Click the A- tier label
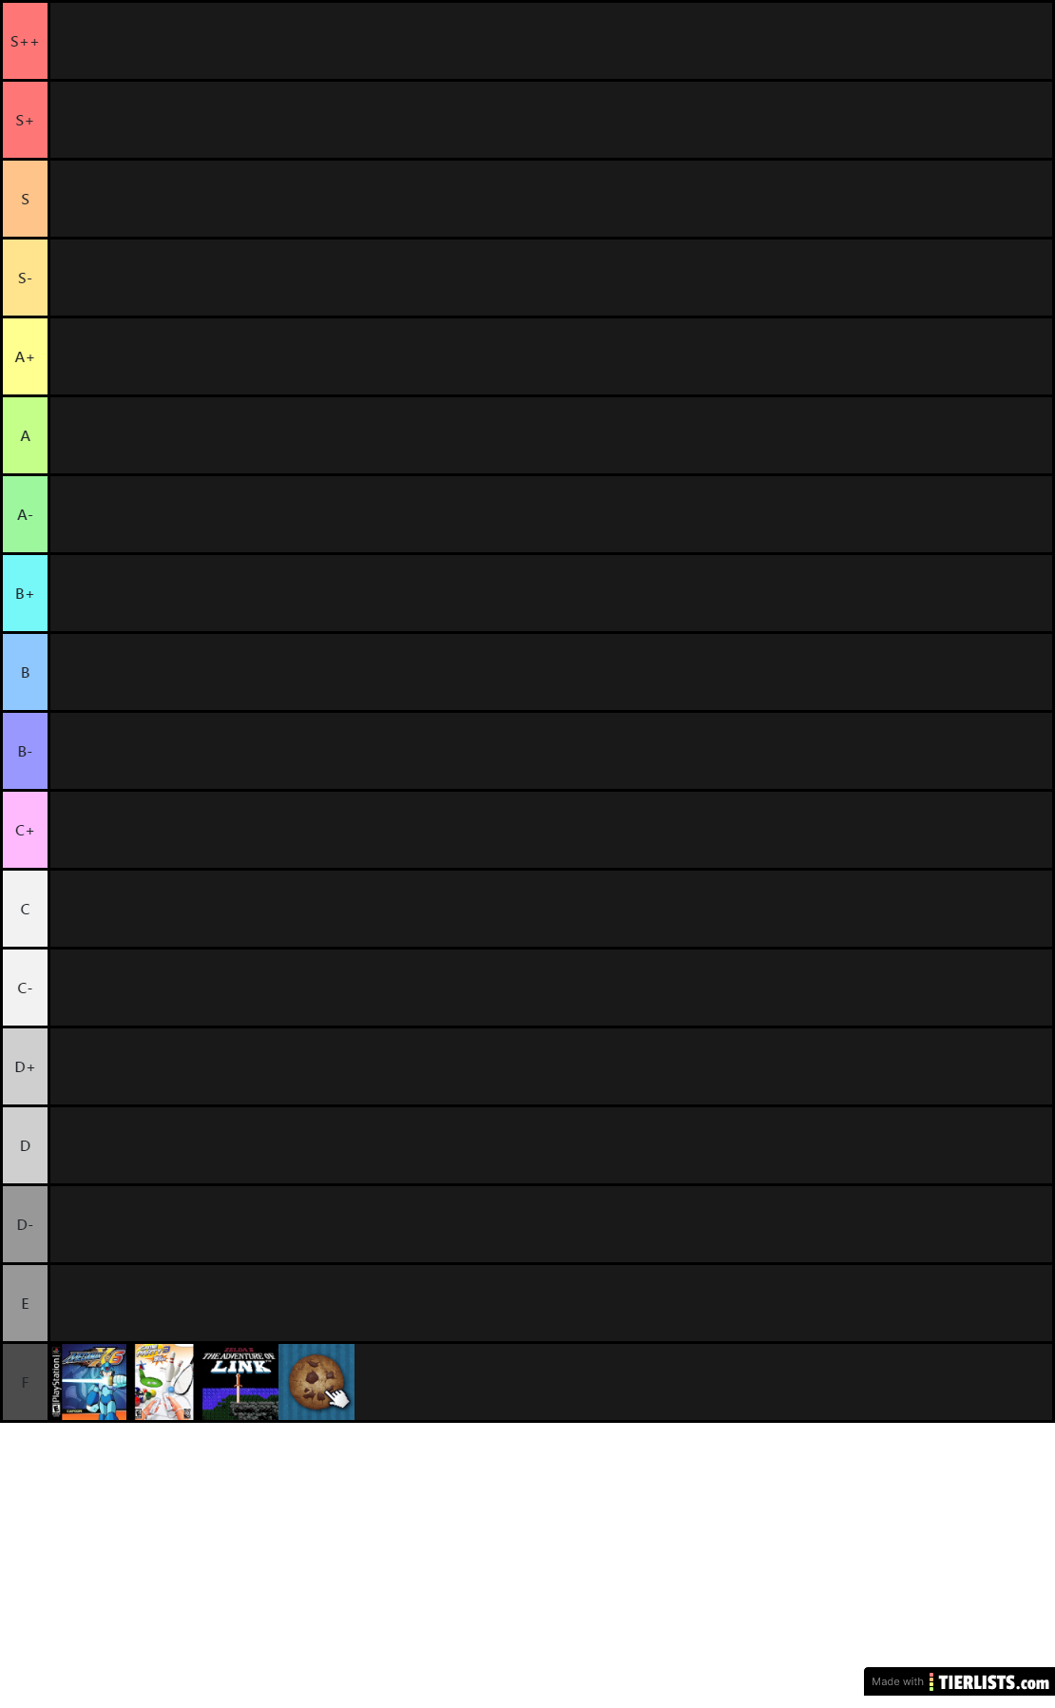Image resolution: width=1055 pixels, height=1708 pixels. point(25,514)
